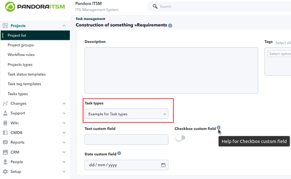Click the Select all tags link
The image size is (291, 179).
(x=283, y=43)
